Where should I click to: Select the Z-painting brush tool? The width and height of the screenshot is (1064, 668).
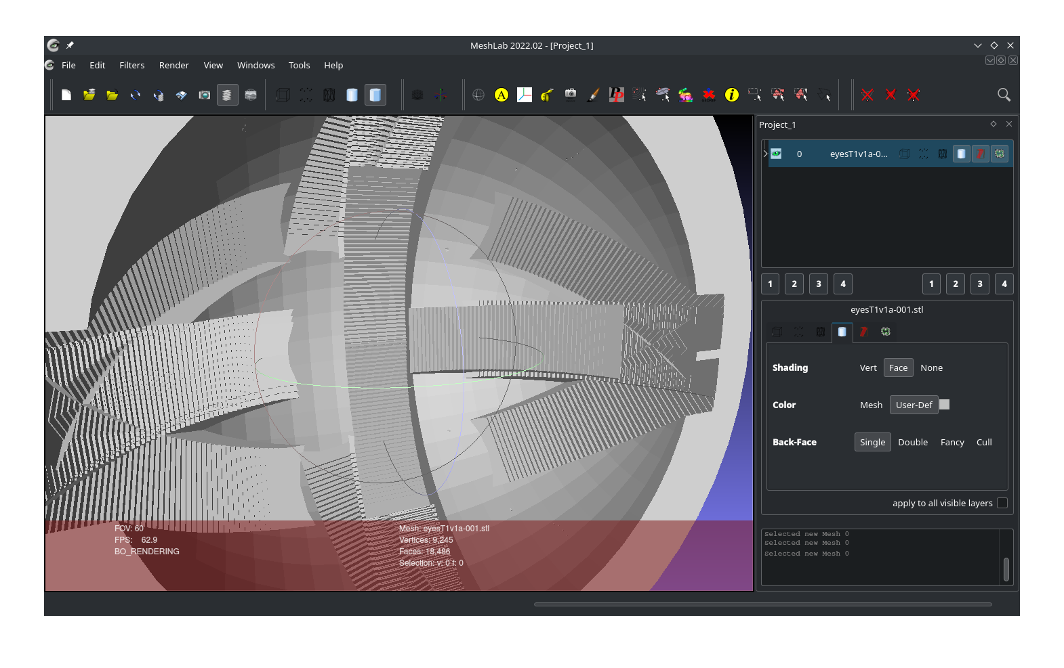click(593, 95)
